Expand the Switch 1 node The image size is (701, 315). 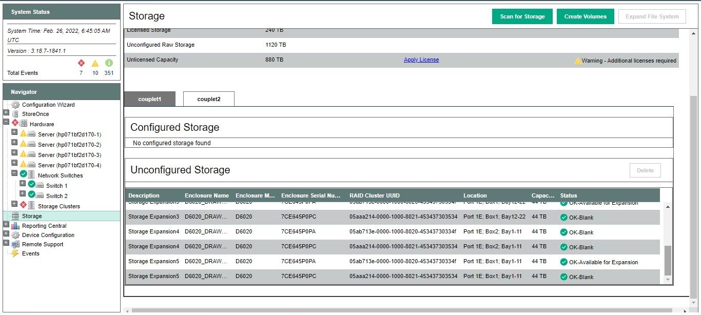tap(23, 183)
